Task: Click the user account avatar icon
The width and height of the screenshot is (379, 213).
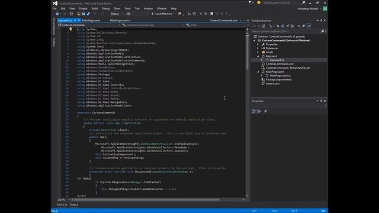Action: [x=325, y=9]
